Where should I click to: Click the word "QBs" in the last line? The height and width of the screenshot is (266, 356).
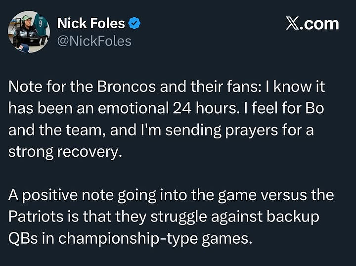21,238
